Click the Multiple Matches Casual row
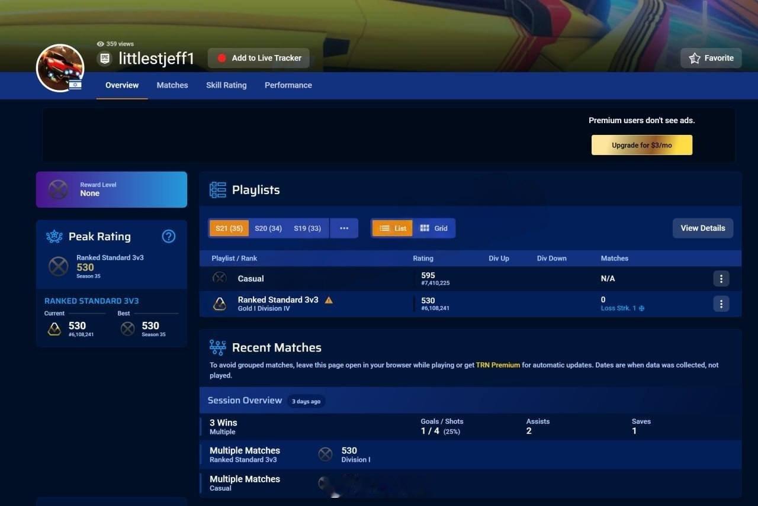 click(x=470, y=483)
